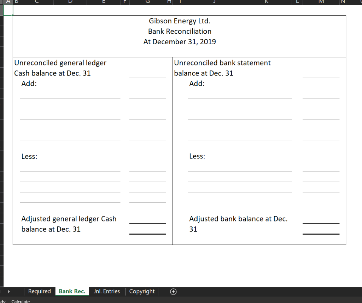
Task: Select first Add description line, ledger side
Action: (70, 94)
